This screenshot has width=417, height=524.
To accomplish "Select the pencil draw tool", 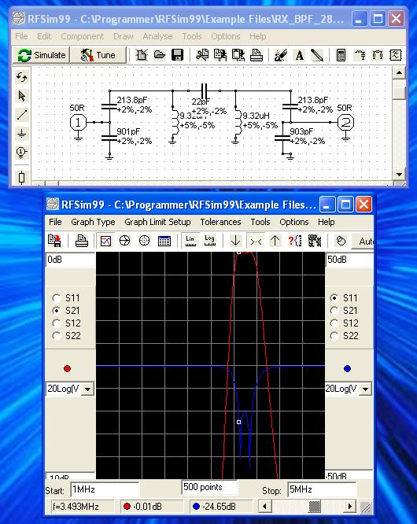I will tap(317, 55).
